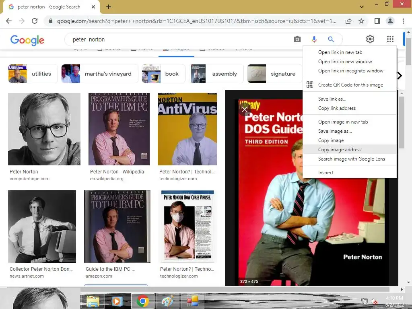Image resolution: width=412 pixels, height=309 pixels.
Task: Advance the suggestion chips with the arrow
Action: [400, 76]
